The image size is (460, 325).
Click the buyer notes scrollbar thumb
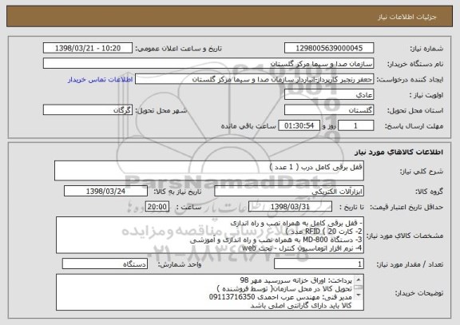tap(359, 287)
